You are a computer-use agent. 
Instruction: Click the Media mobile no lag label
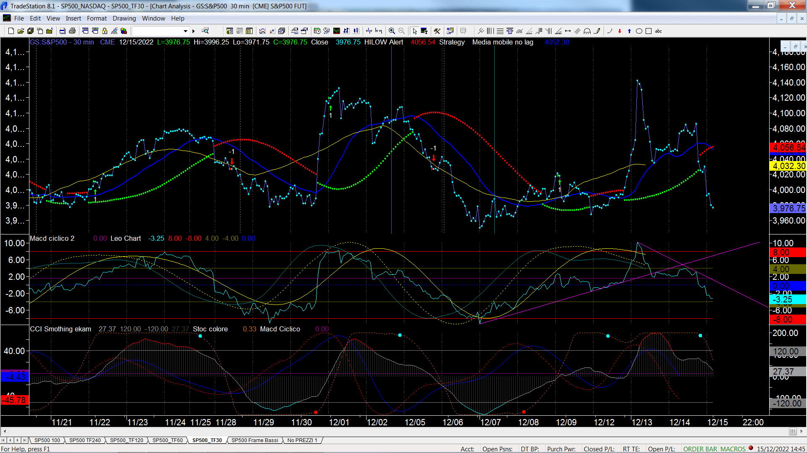503,42
